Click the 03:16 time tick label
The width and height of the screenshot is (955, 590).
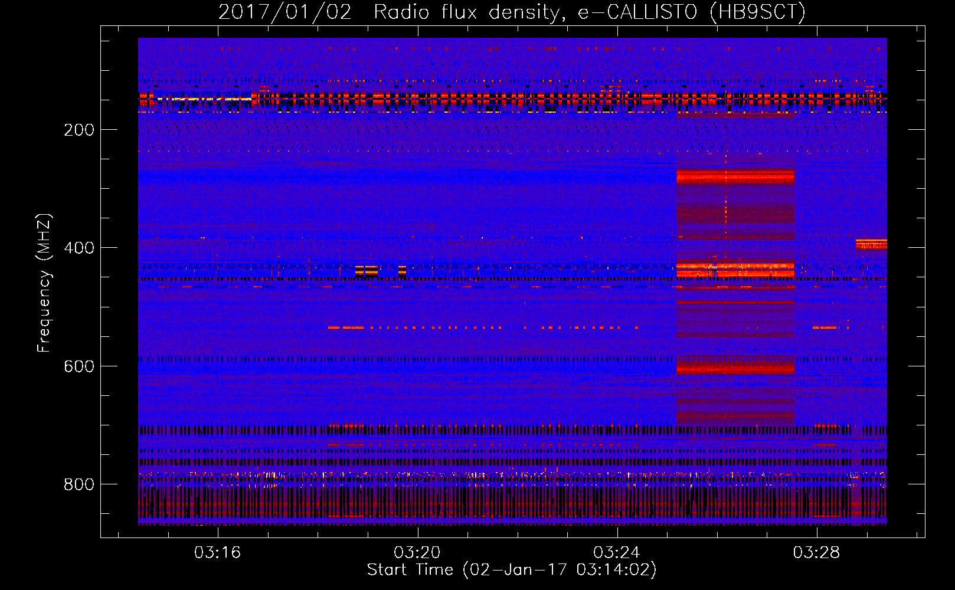point(218,553)
